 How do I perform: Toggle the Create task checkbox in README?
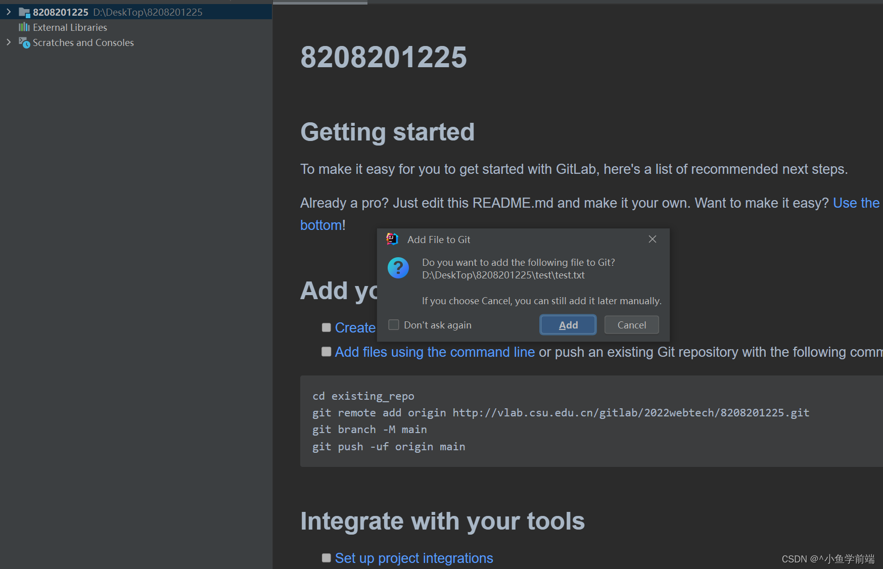pyautogui.click(x=327, y=327)
